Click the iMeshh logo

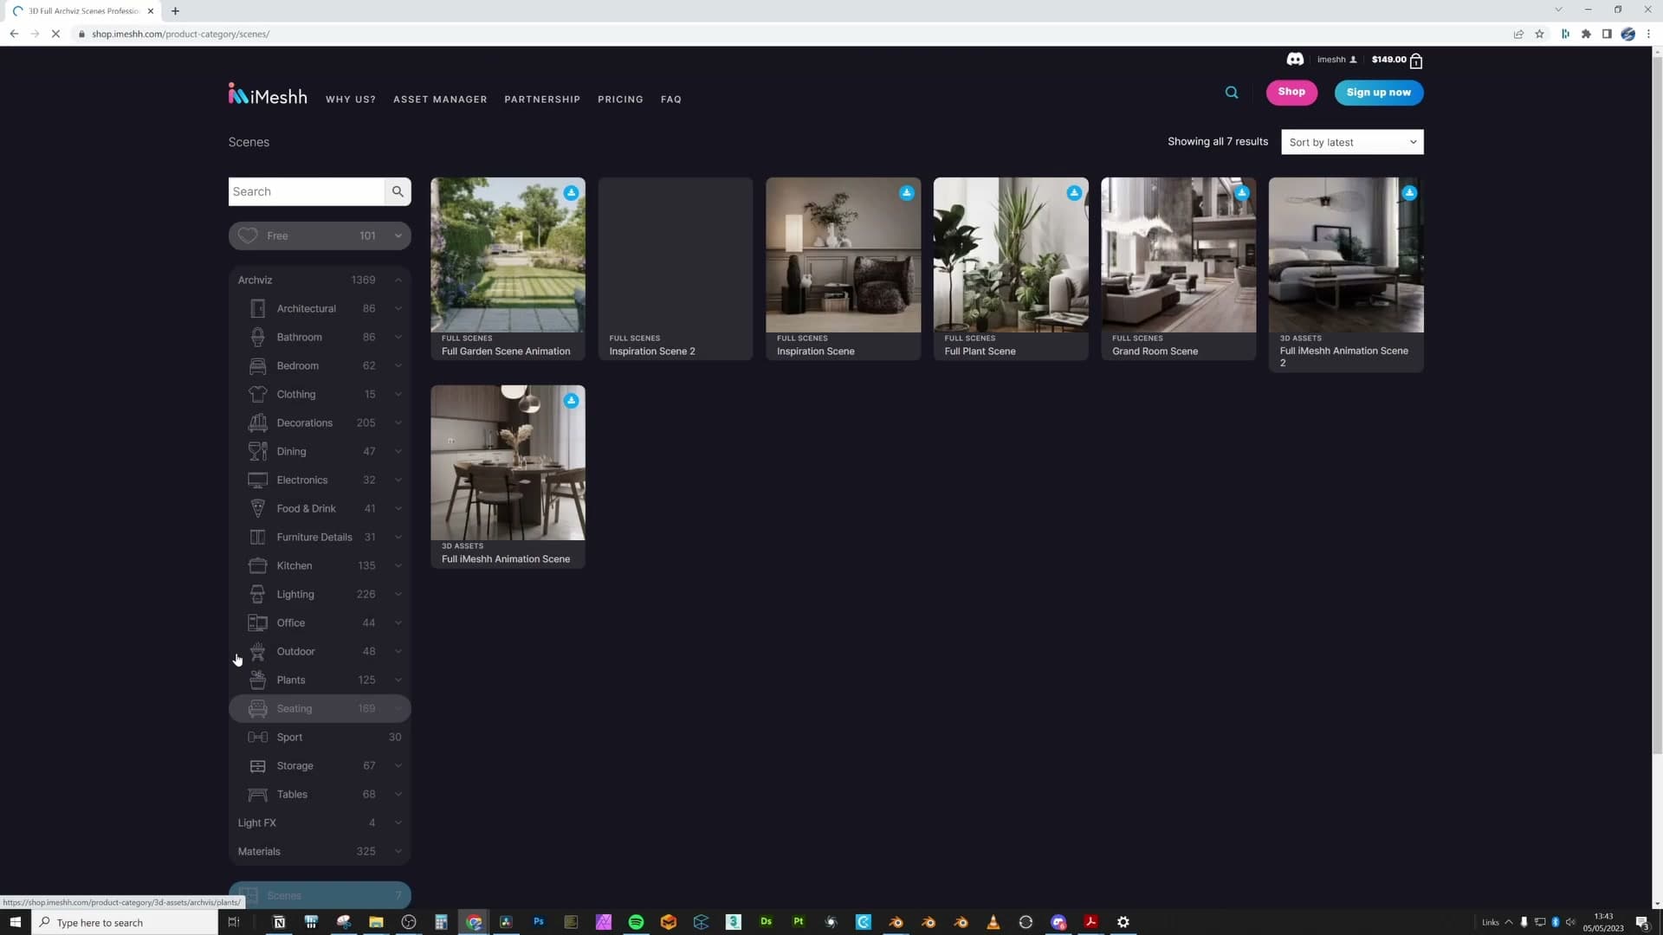click(x=268, y=94)
